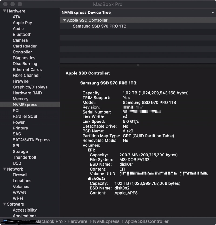Select Diagnostics in the sidebar
The height and width of the screenshot is (225, 216).
[x=24, y=58]
